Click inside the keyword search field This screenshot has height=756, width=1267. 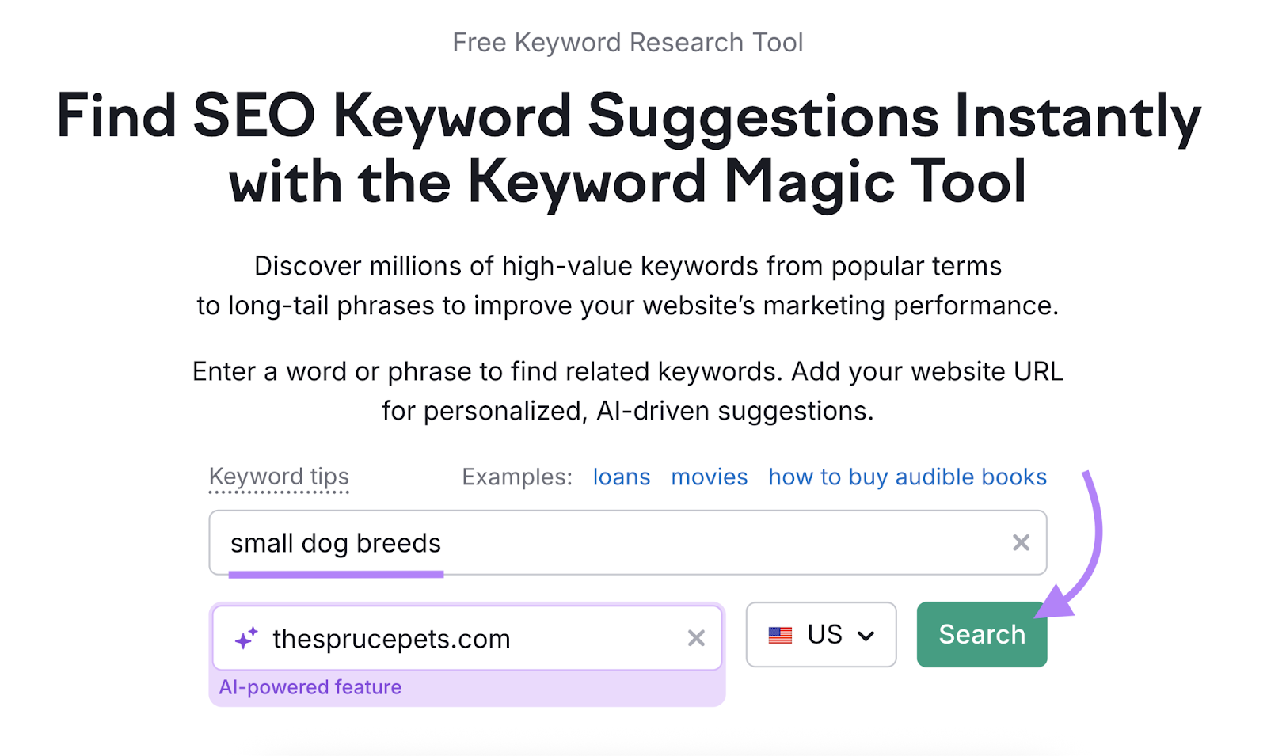[554, 543]
